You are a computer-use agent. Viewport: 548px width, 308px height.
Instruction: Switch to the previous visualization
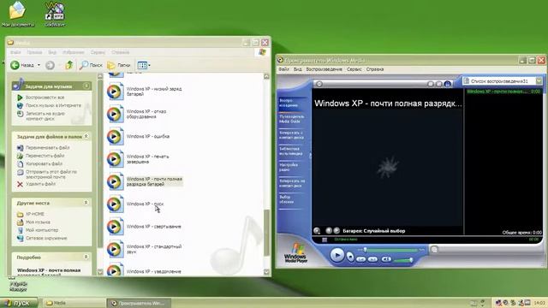coord(329,230)
